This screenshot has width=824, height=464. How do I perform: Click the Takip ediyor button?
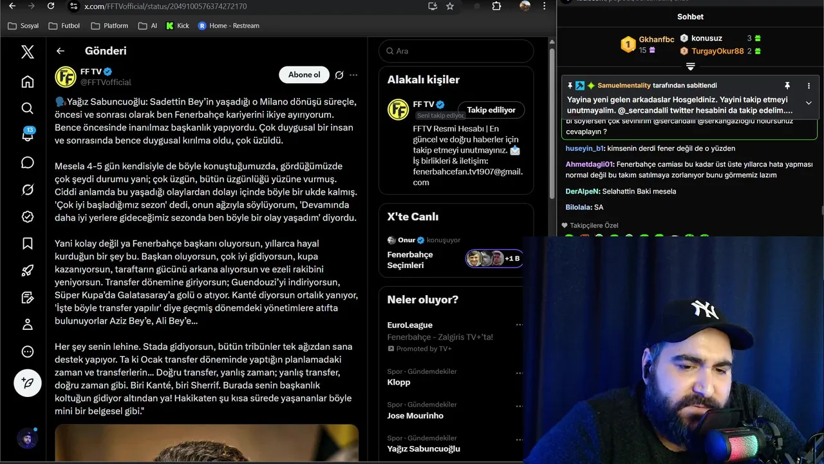(491, 110)
